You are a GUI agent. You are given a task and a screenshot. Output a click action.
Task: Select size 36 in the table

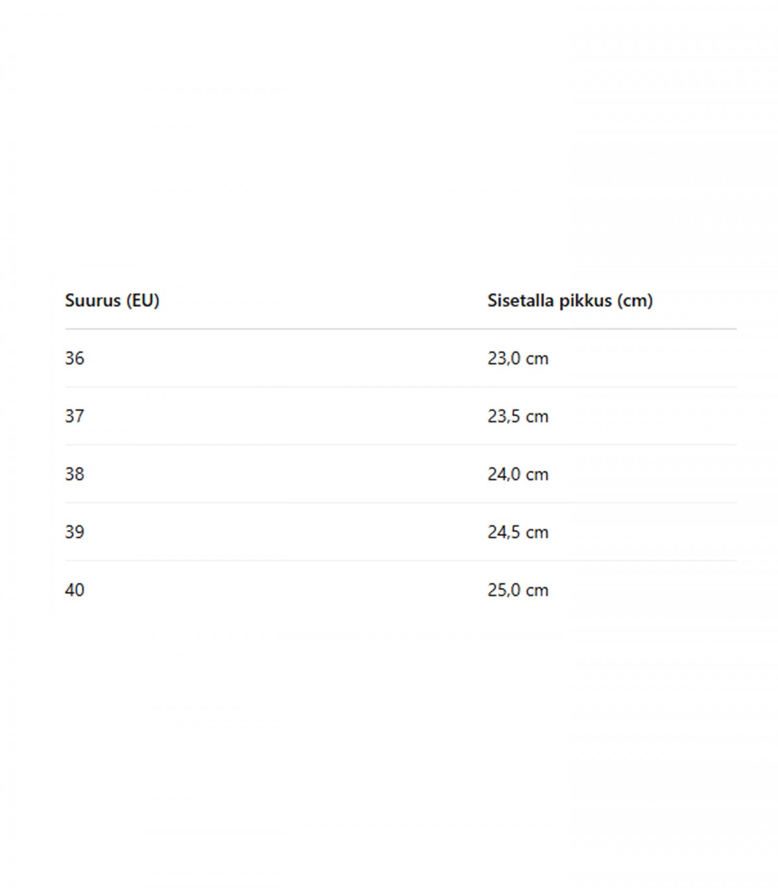click(75, 358)
